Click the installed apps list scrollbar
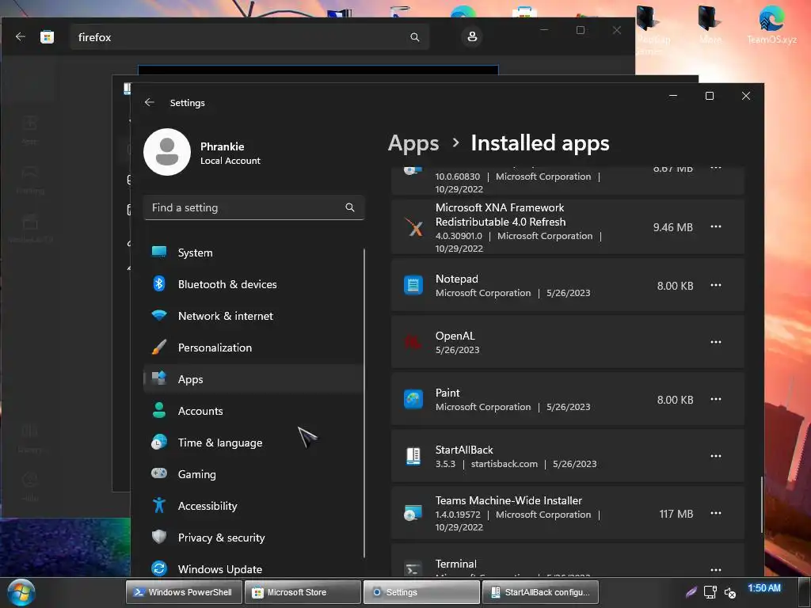The image size is (811, 608). pos(762,504)
